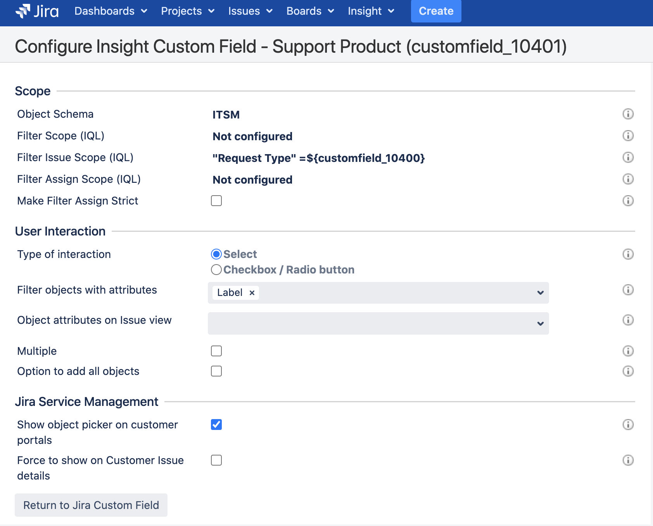Click info icon for Object Schema
This screenshot has width=653, height=526.
(x=628, y=114)
